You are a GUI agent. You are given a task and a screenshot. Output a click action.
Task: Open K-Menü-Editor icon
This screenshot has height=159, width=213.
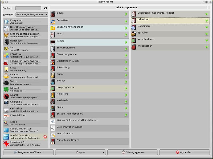tap(6, 117)
